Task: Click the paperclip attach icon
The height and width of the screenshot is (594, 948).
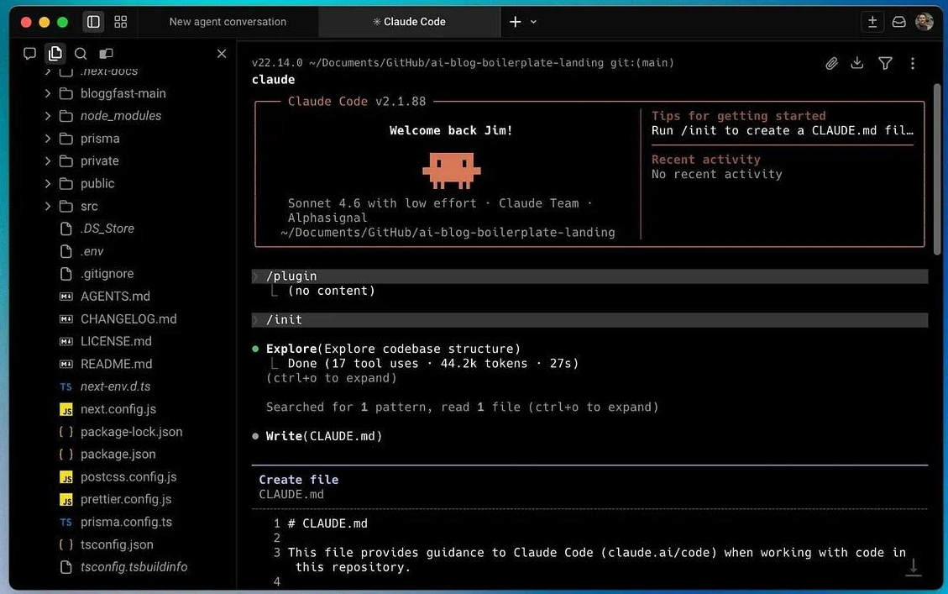Action: (831, 64)
